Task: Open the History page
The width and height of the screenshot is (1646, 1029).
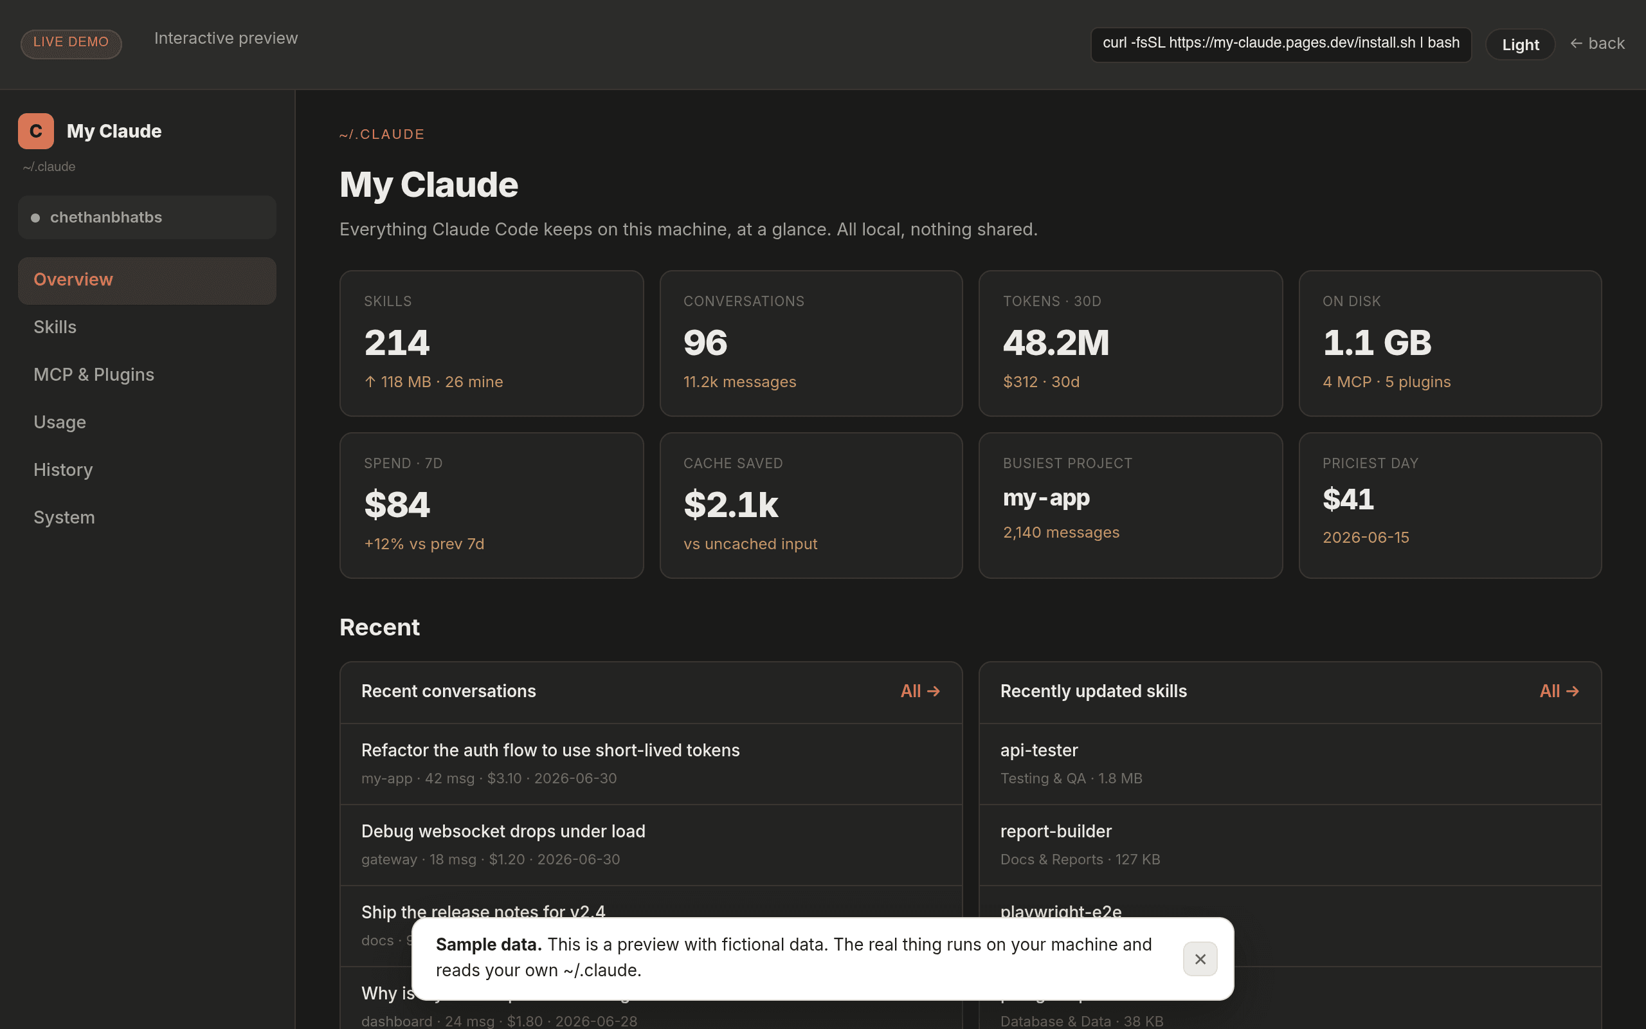Action: pos(147,470)
